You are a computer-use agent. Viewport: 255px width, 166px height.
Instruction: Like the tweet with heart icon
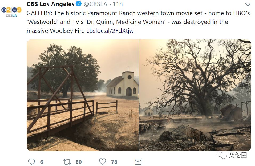coord(103,162)
